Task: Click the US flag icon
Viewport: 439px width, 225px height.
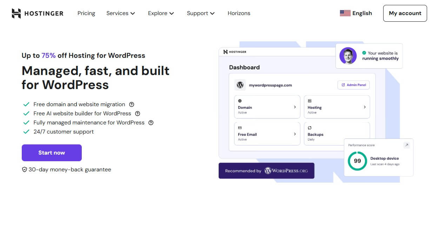Action: 345,13
